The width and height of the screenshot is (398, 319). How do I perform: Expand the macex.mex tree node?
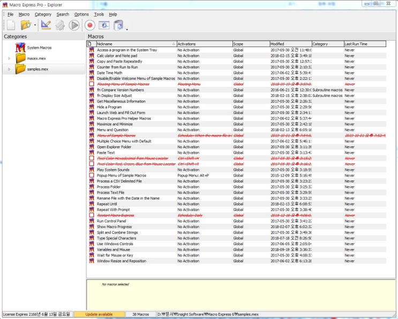point(9,58)
